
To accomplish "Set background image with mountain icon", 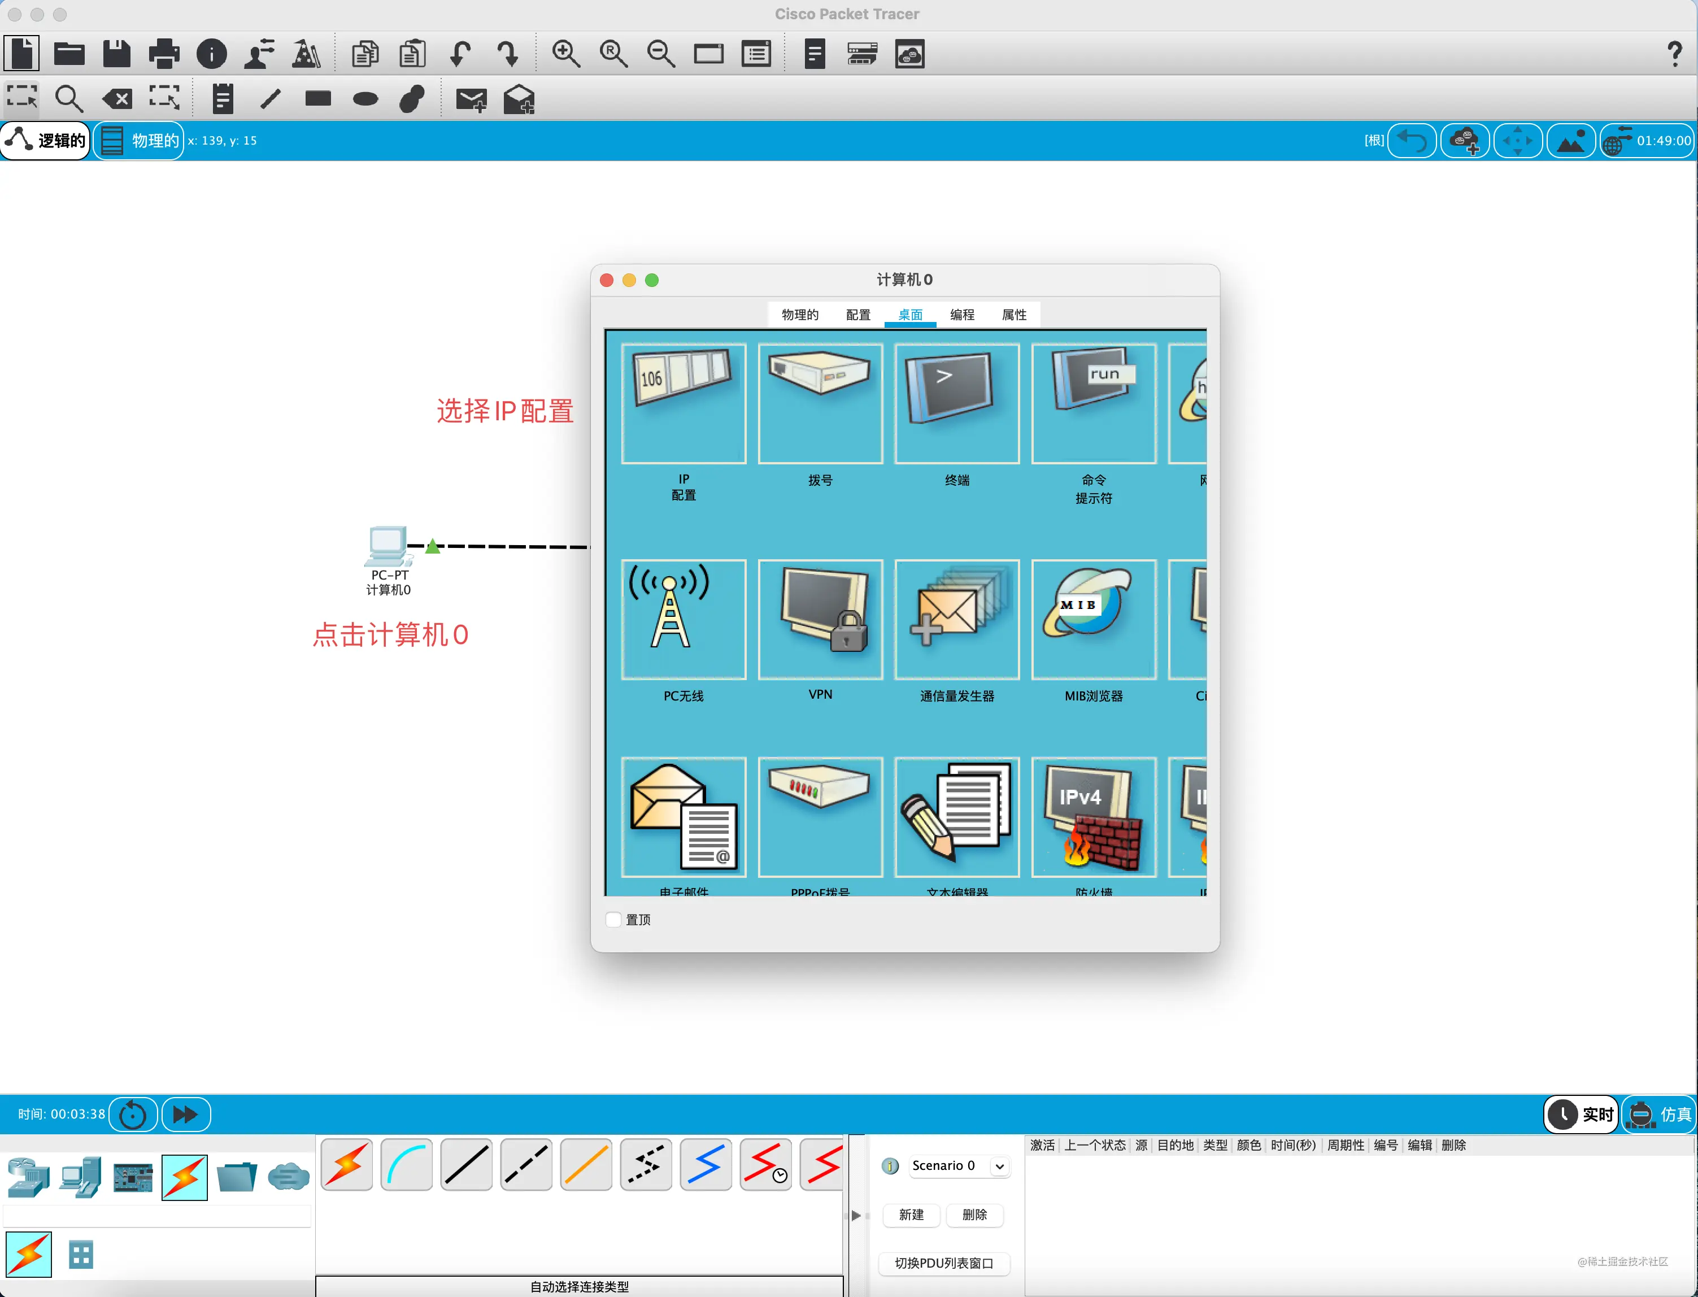I will click(1571, 141).
